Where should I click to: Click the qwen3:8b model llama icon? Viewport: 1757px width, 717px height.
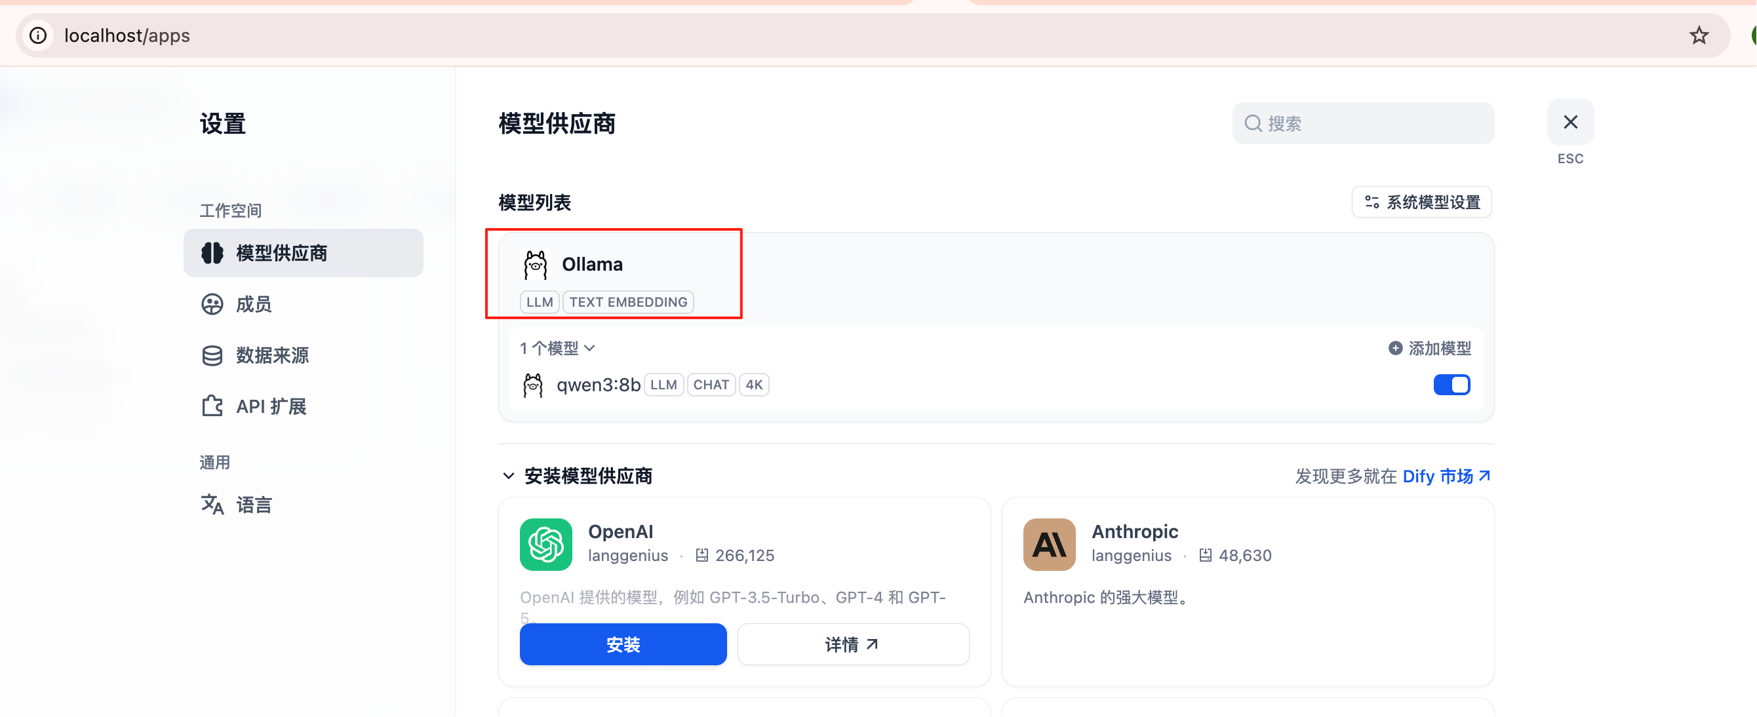pos(533,385)
